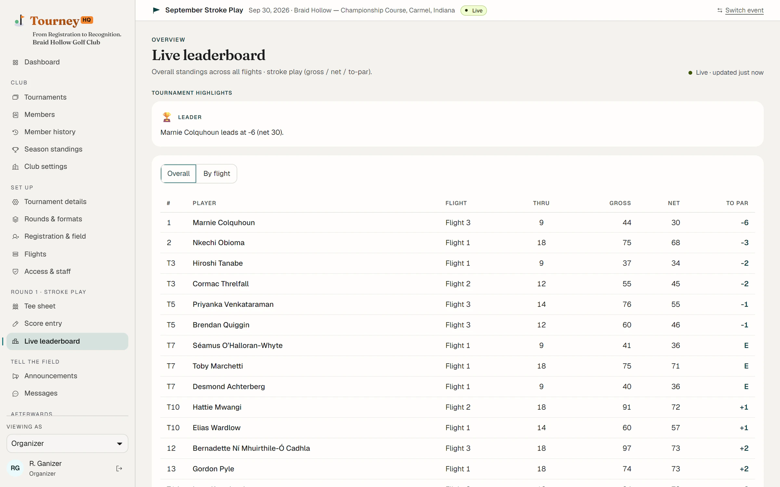This screenshot has height=487, width=780.
Task: Click the RG avatar for R. Ganizer
Action: tap(15, 468)
